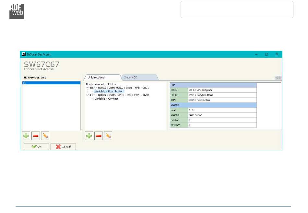Edit selected device ID with pencil icon
The image size is (308, 213).
pyautogui.click(x=45, y=136)
